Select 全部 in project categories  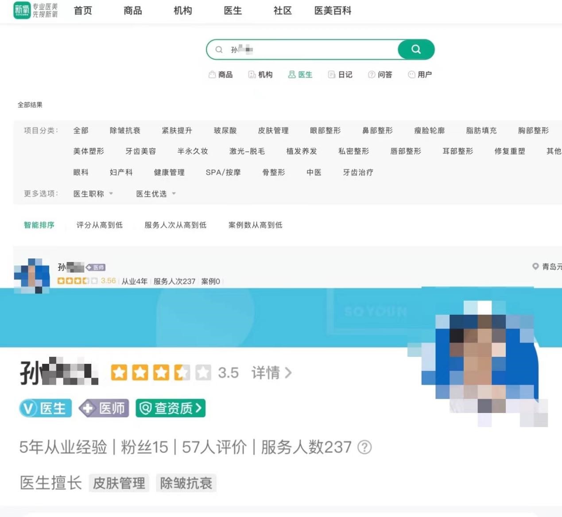pos(81,131)
